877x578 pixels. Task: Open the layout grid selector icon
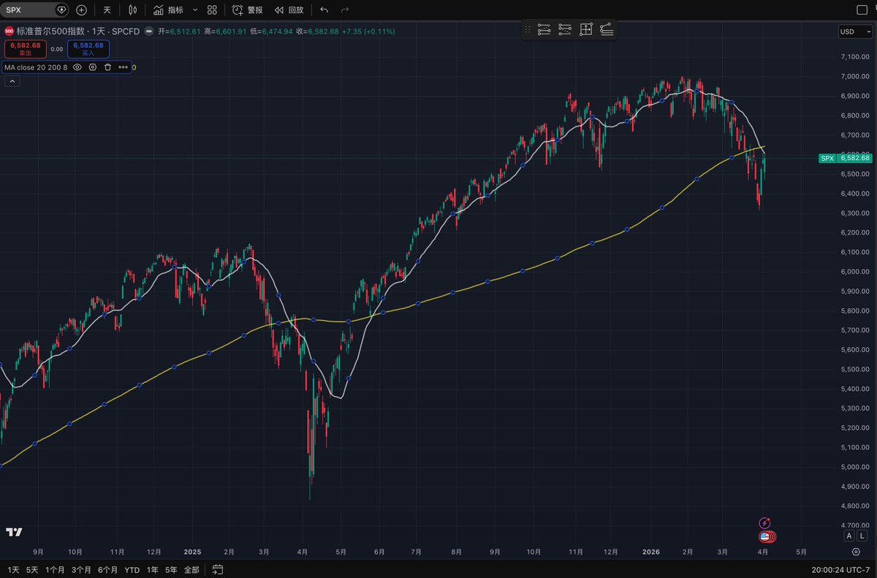click(x=212, y=10)
